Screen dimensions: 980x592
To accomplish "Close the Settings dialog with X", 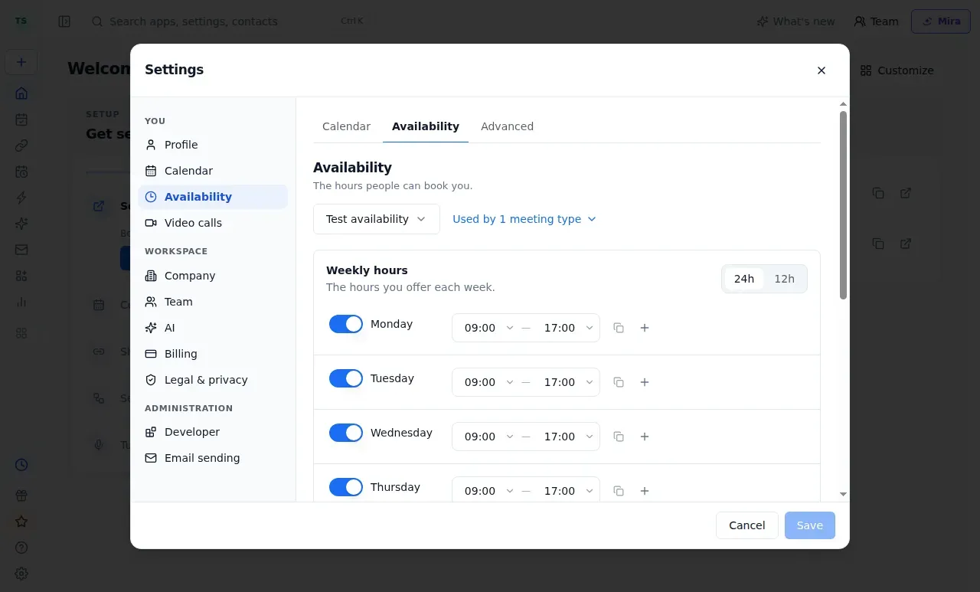I will [822, 70].
